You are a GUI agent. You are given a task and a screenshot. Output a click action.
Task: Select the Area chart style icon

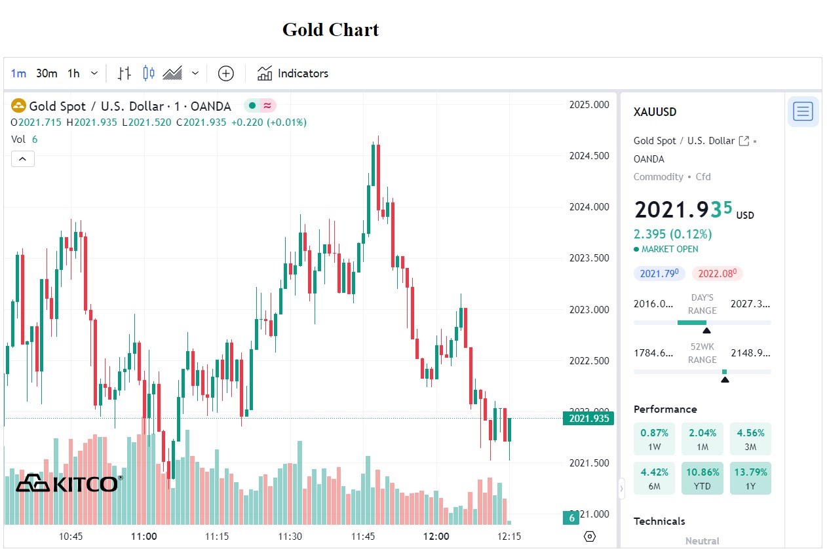tap(172, 73)
